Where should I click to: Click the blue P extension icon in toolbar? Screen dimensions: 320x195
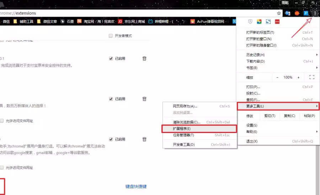coord(306,13)
